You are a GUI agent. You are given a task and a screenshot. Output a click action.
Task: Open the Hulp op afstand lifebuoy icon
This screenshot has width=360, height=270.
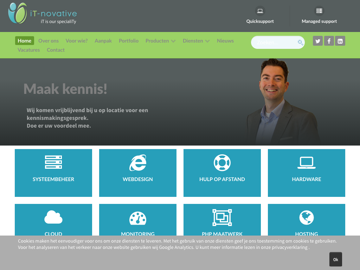click(222, 163)
